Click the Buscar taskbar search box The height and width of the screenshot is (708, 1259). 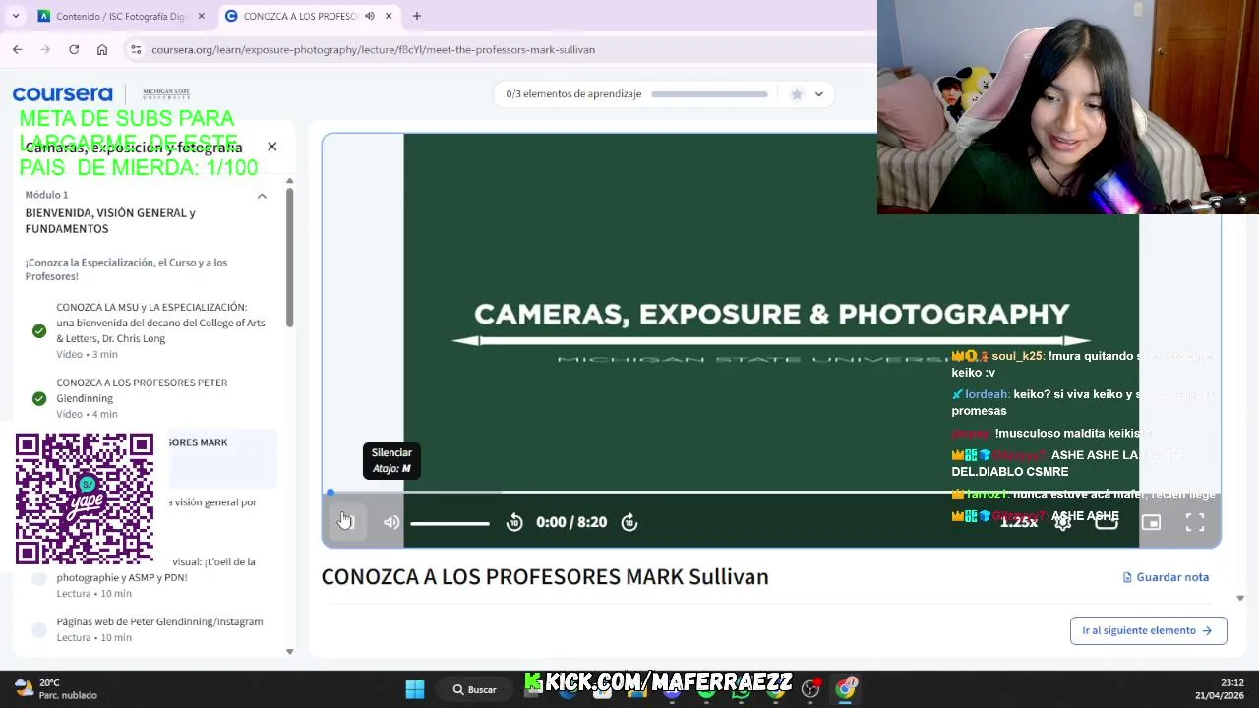click(x=475, y=689)
